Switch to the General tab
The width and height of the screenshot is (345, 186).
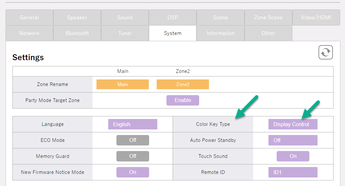click(x=29, y=18)
